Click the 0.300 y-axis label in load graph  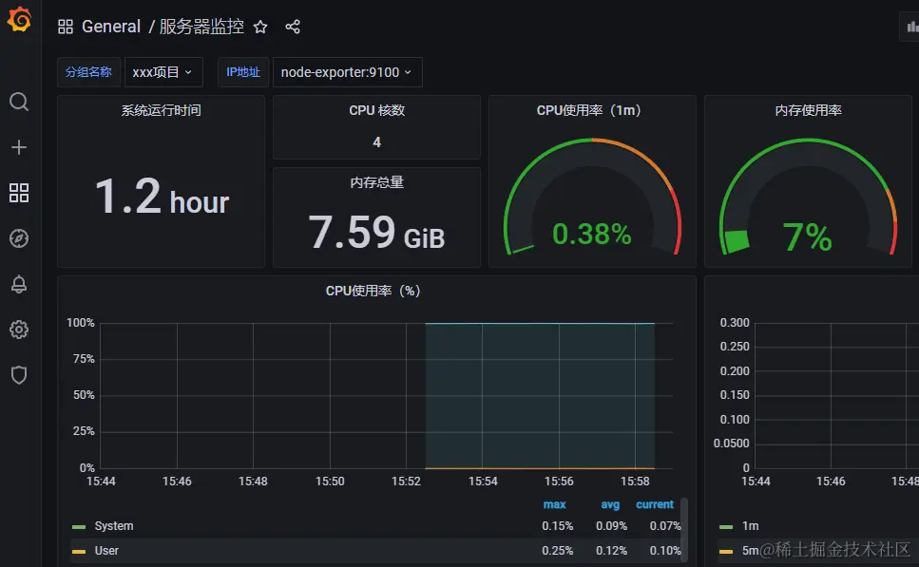(735, 323)
